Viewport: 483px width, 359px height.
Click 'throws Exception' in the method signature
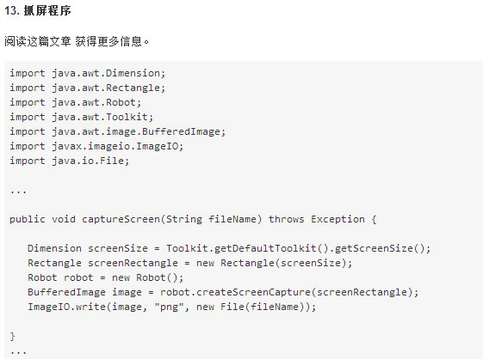tap(317, 220)
